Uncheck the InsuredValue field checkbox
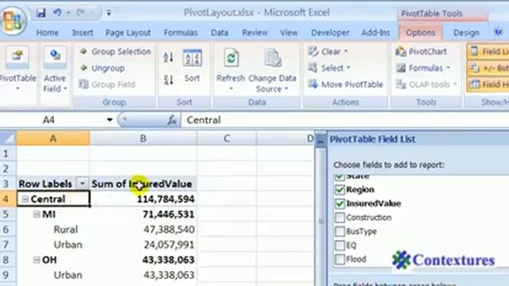The width and height of the screenshot is (509, 286). [340, 203]
